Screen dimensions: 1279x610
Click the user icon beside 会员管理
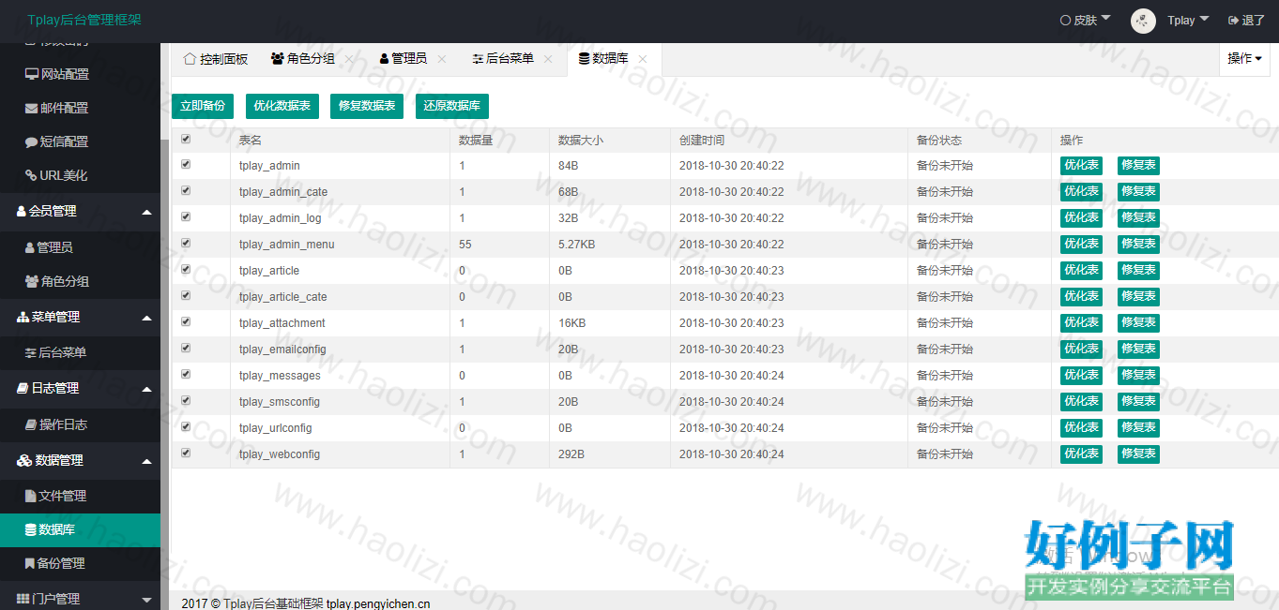[x=22, y=211]
